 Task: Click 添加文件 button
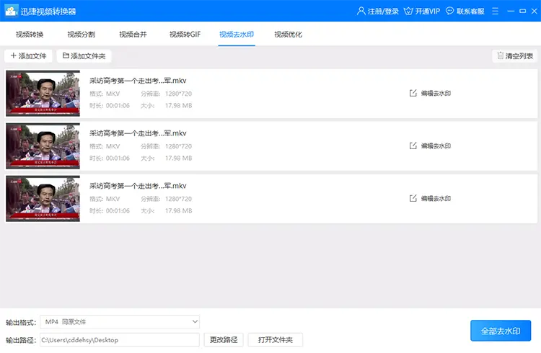click(28, 56)
